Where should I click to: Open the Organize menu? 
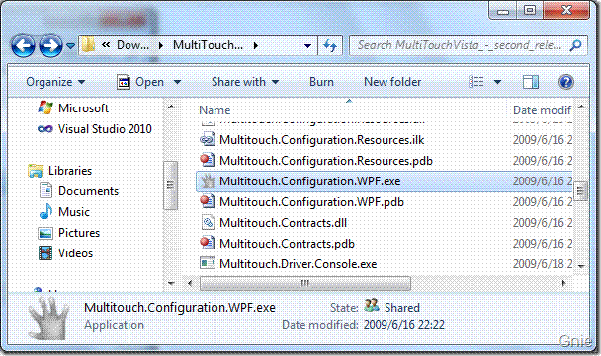coord(55,82)
